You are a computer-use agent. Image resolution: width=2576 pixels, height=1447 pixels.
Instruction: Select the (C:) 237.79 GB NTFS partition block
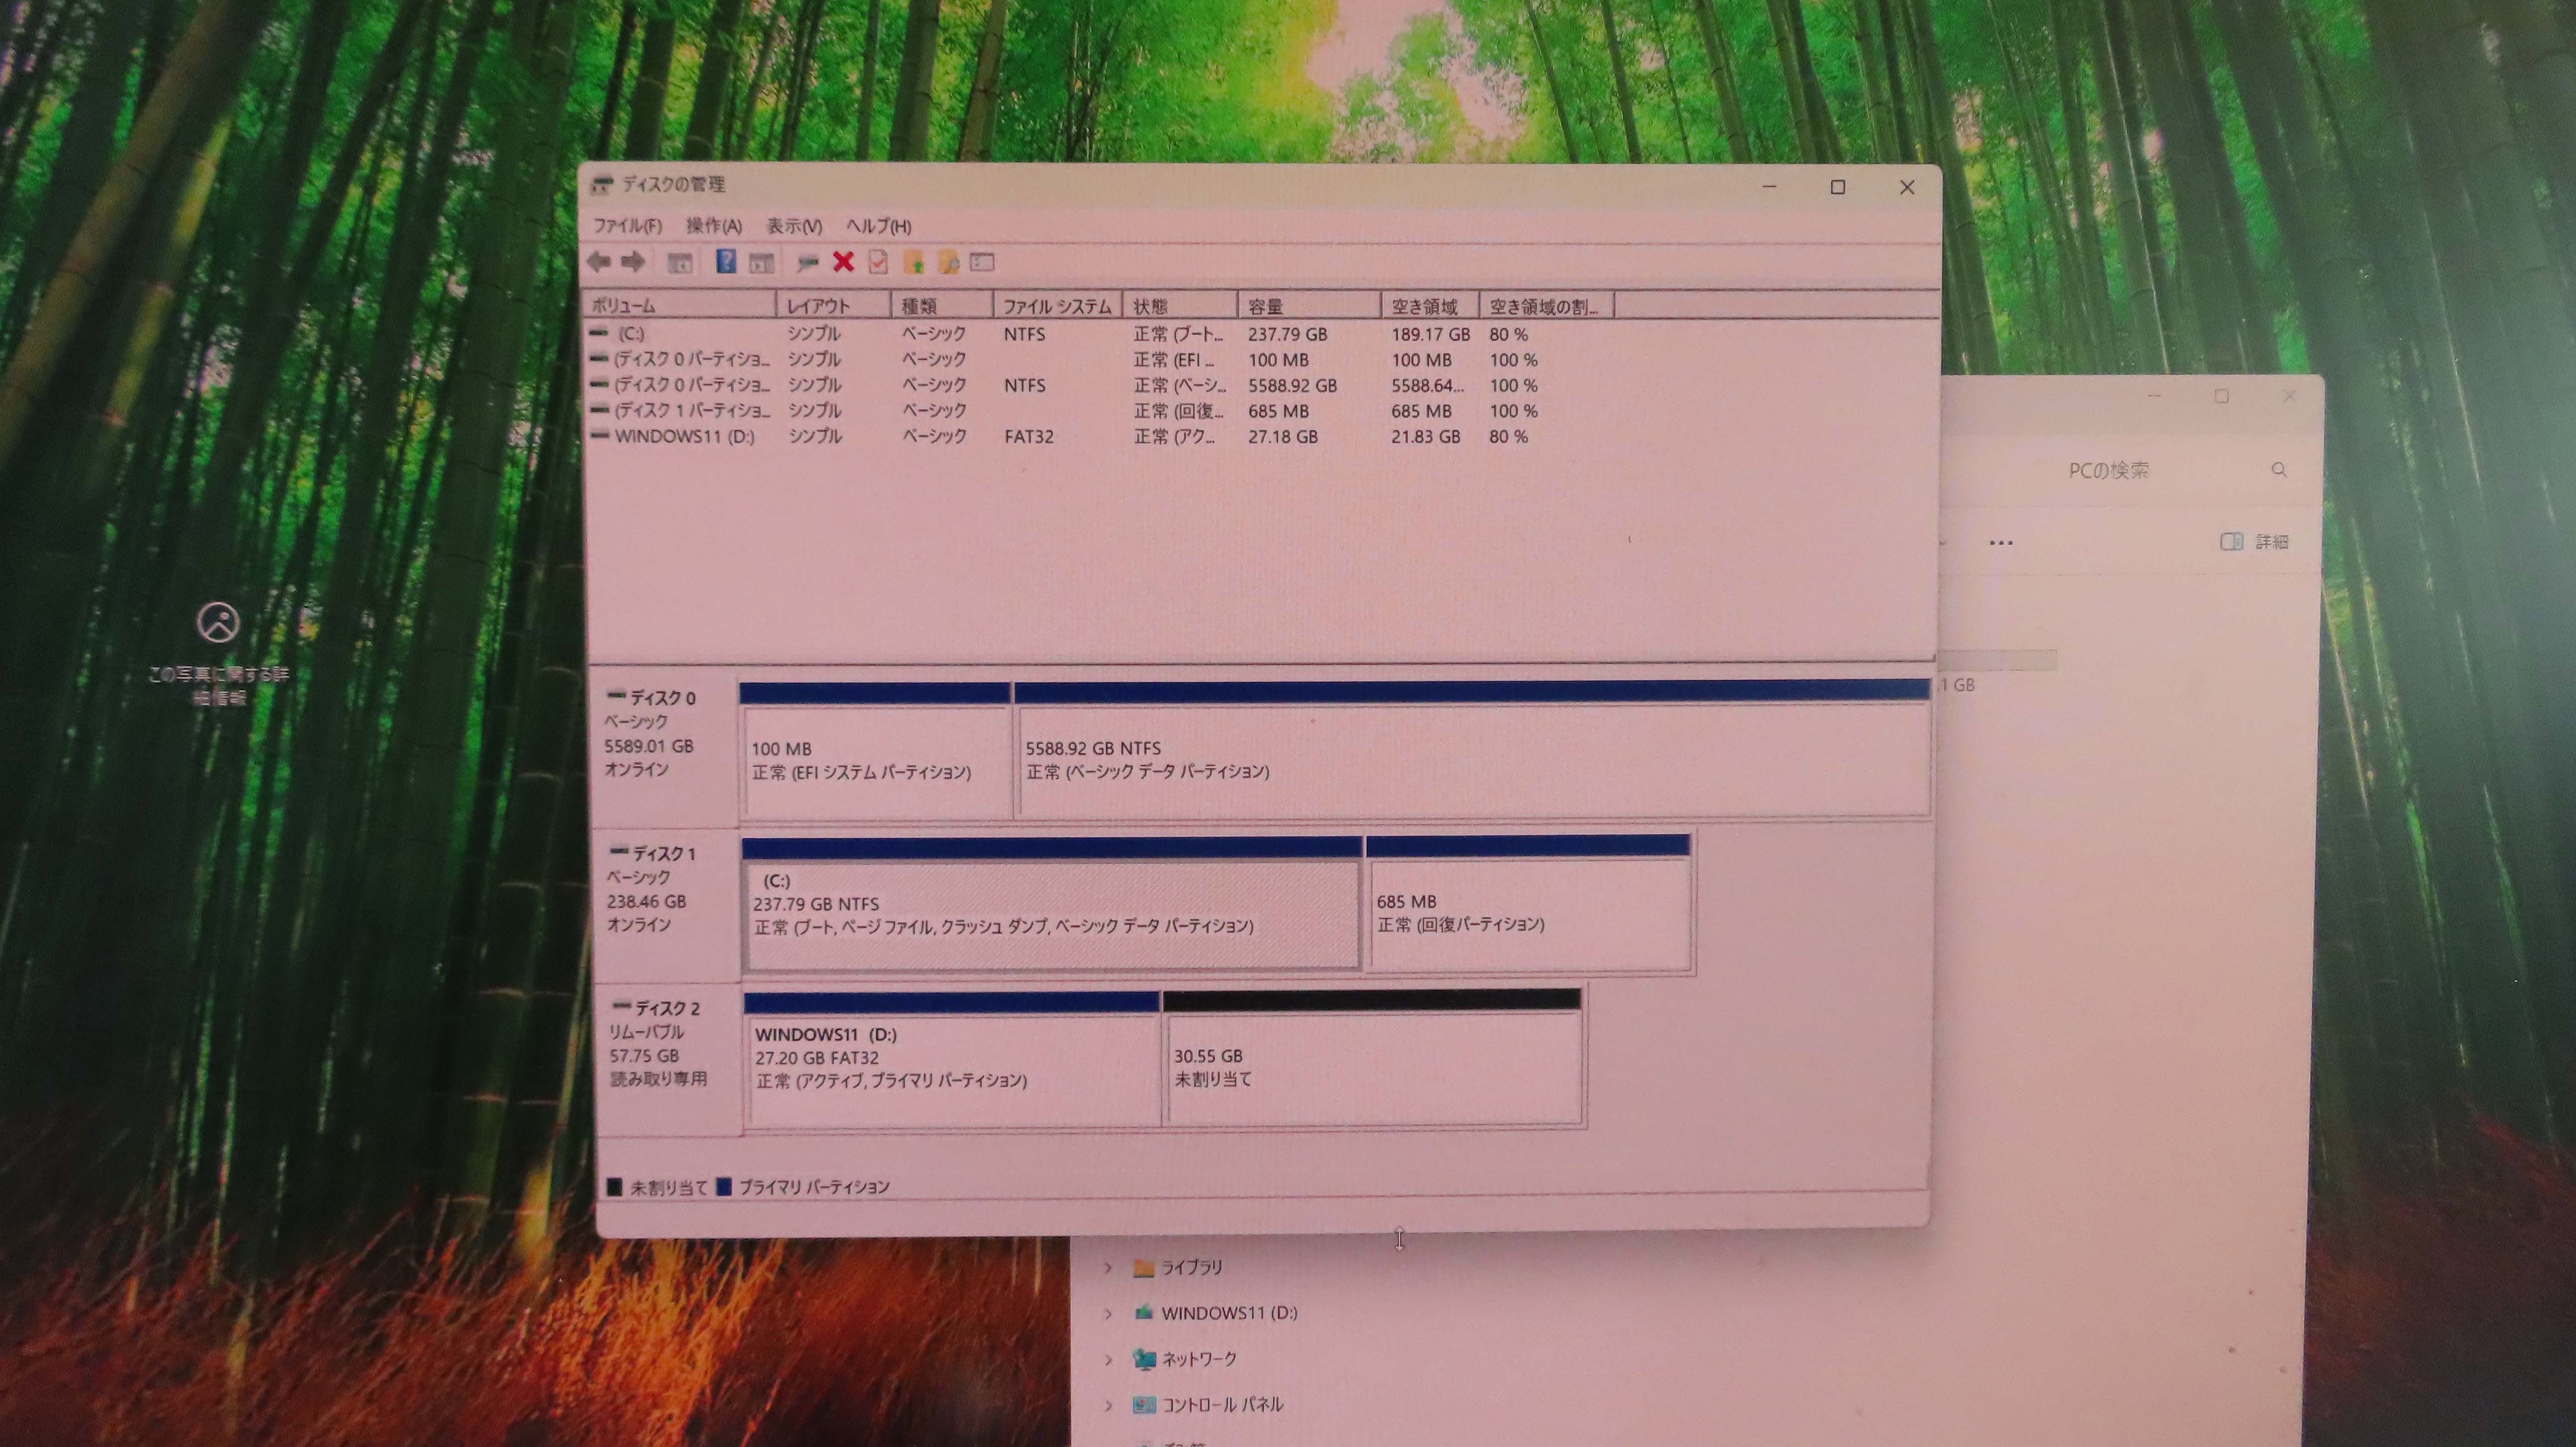[1052, 904]
